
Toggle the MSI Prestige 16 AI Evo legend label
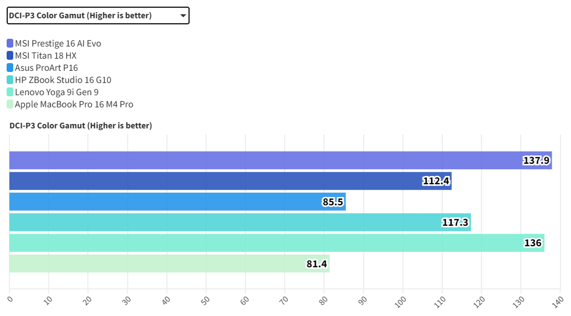[x=58, y=43]
